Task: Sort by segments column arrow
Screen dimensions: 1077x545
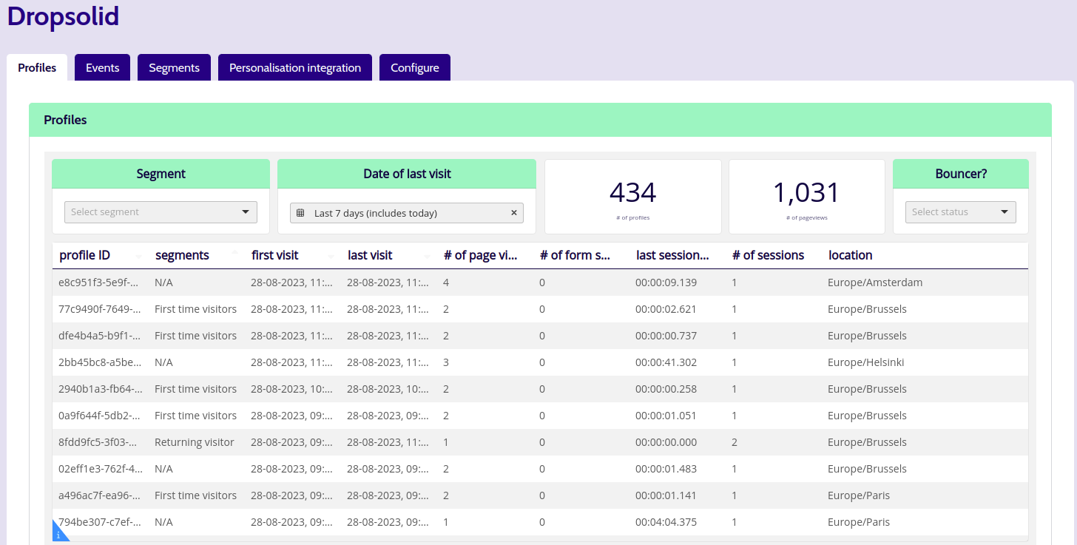Action: coord(235,253)
